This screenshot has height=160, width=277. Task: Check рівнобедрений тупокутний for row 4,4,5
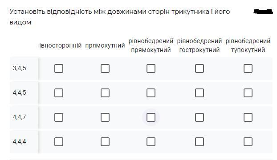248,93
